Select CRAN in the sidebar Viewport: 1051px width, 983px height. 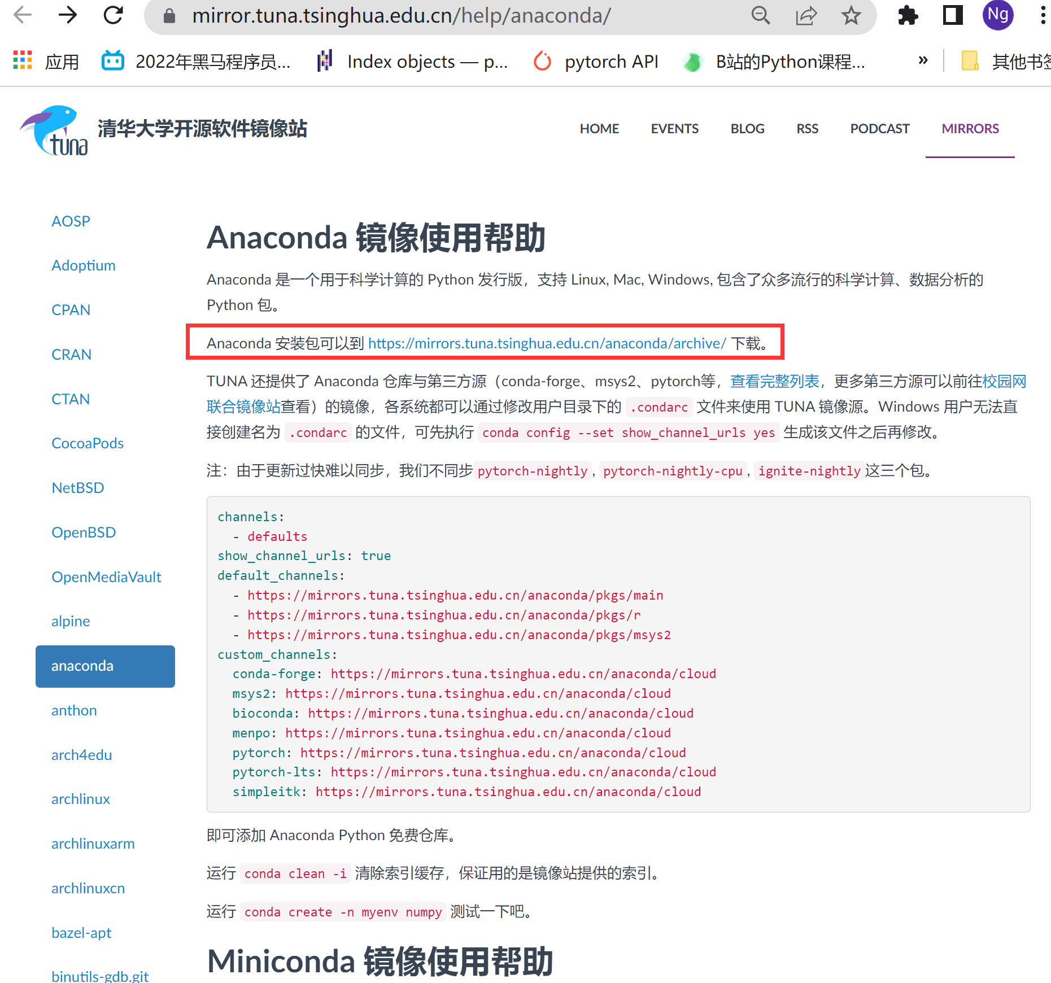71,355
